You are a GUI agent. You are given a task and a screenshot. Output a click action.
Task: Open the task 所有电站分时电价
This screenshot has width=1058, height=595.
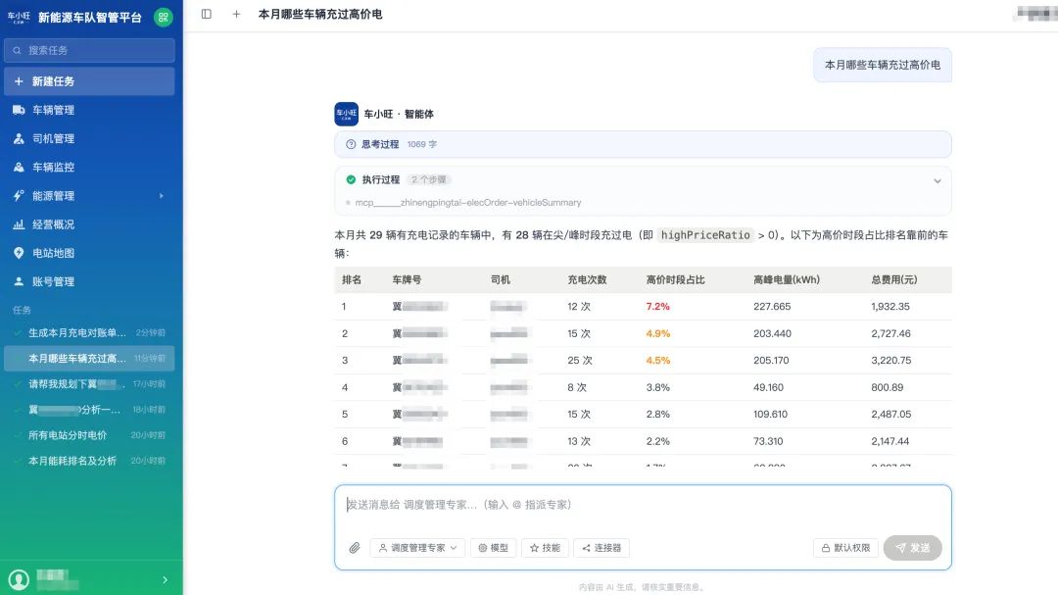pyautogui.click(x=89, y=435)
